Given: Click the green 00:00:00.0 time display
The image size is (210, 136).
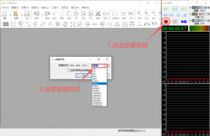Looking at the screenshot, I should [x=173, y=28].
